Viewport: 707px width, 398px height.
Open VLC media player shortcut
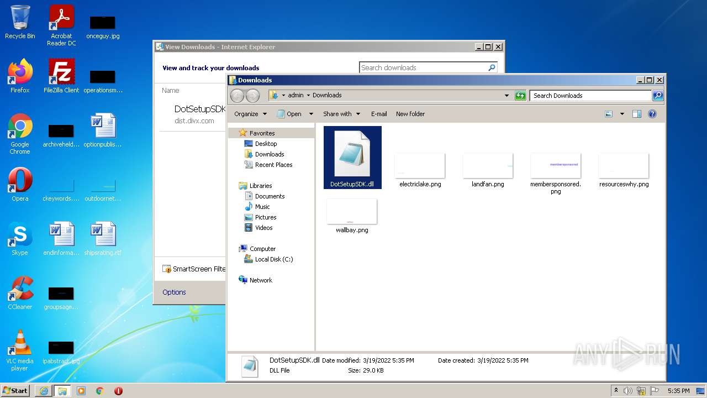pos(20,350)
